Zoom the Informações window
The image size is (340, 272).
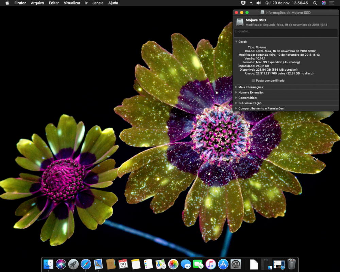[x=247, y=13]
